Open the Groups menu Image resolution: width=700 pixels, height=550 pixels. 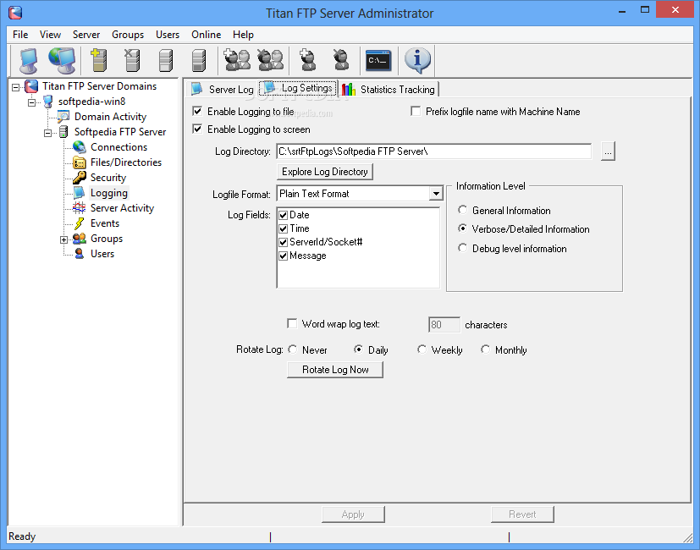pos(128,35)
